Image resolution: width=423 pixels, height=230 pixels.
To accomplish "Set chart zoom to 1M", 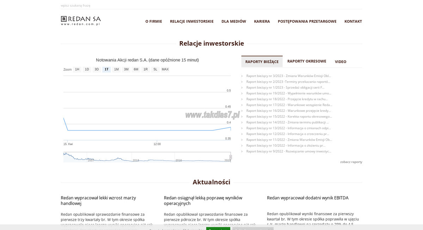I will point(116,69).
